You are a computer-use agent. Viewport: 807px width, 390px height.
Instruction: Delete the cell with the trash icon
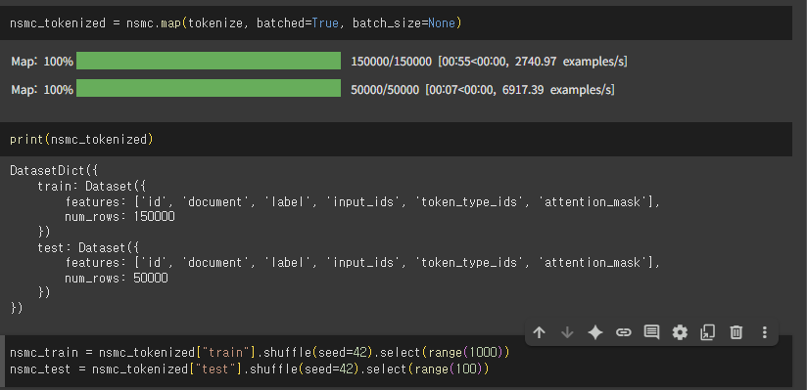(x=736, y=332)
